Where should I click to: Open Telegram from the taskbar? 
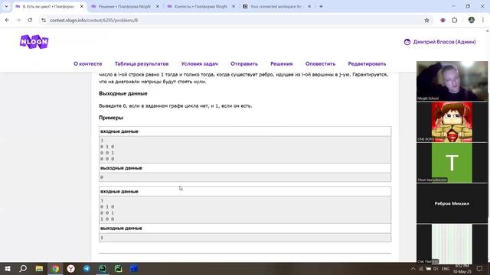pyautogui.click(x=87, y=268)
